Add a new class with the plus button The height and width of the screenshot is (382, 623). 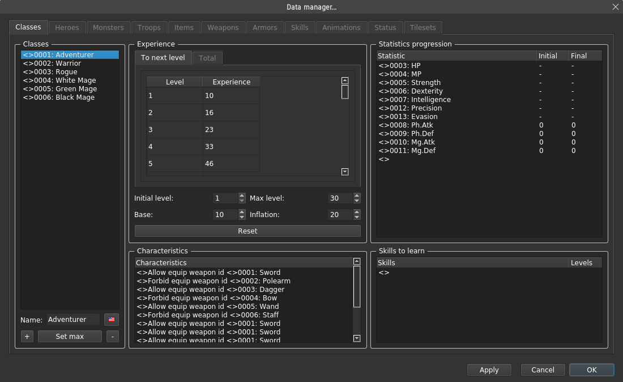click(x=27, y=336)
